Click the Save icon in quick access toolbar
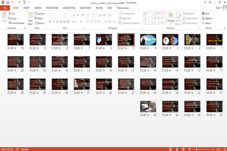227x151 pixels. [x=8, y=3]
